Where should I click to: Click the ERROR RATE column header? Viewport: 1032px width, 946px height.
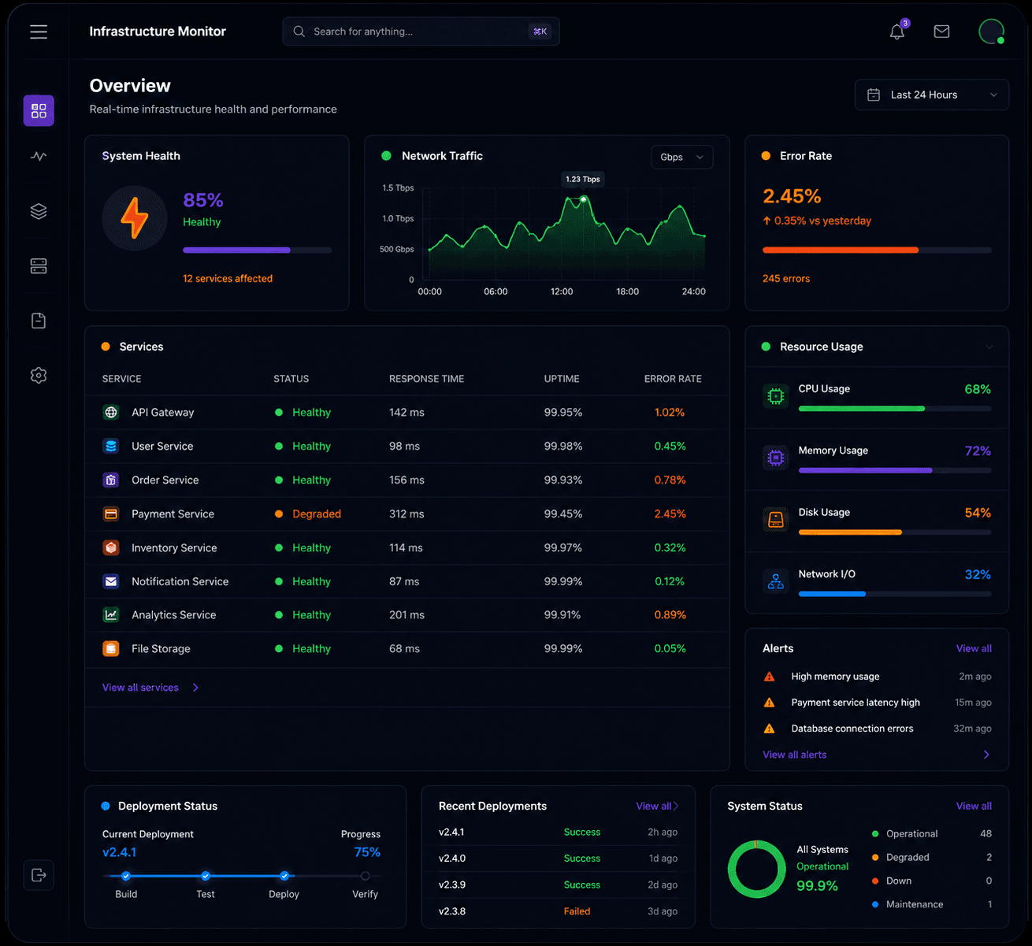click(673, 379)
